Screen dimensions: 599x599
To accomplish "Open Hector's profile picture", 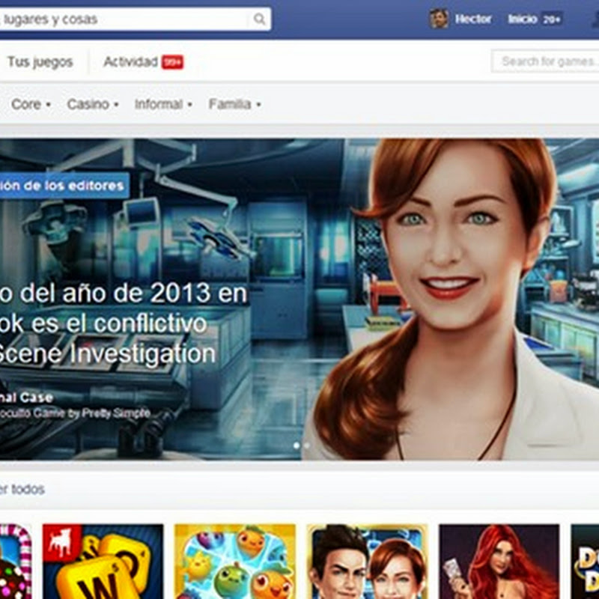I will (440, 19).
